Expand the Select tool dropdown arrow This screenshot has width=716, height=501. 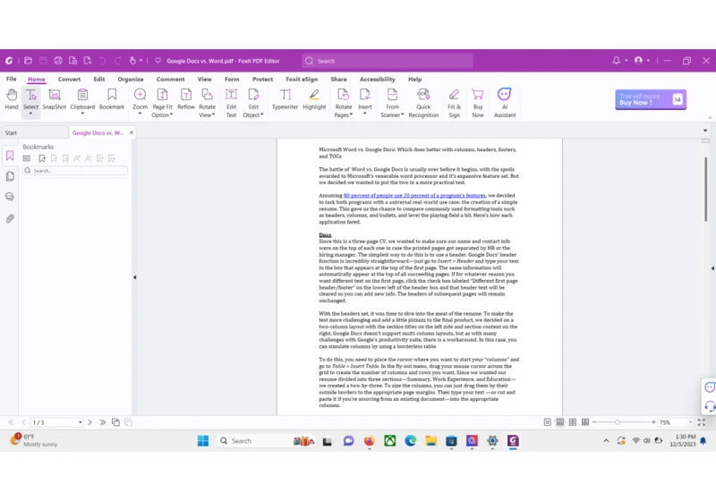click(x=30, y=113)
